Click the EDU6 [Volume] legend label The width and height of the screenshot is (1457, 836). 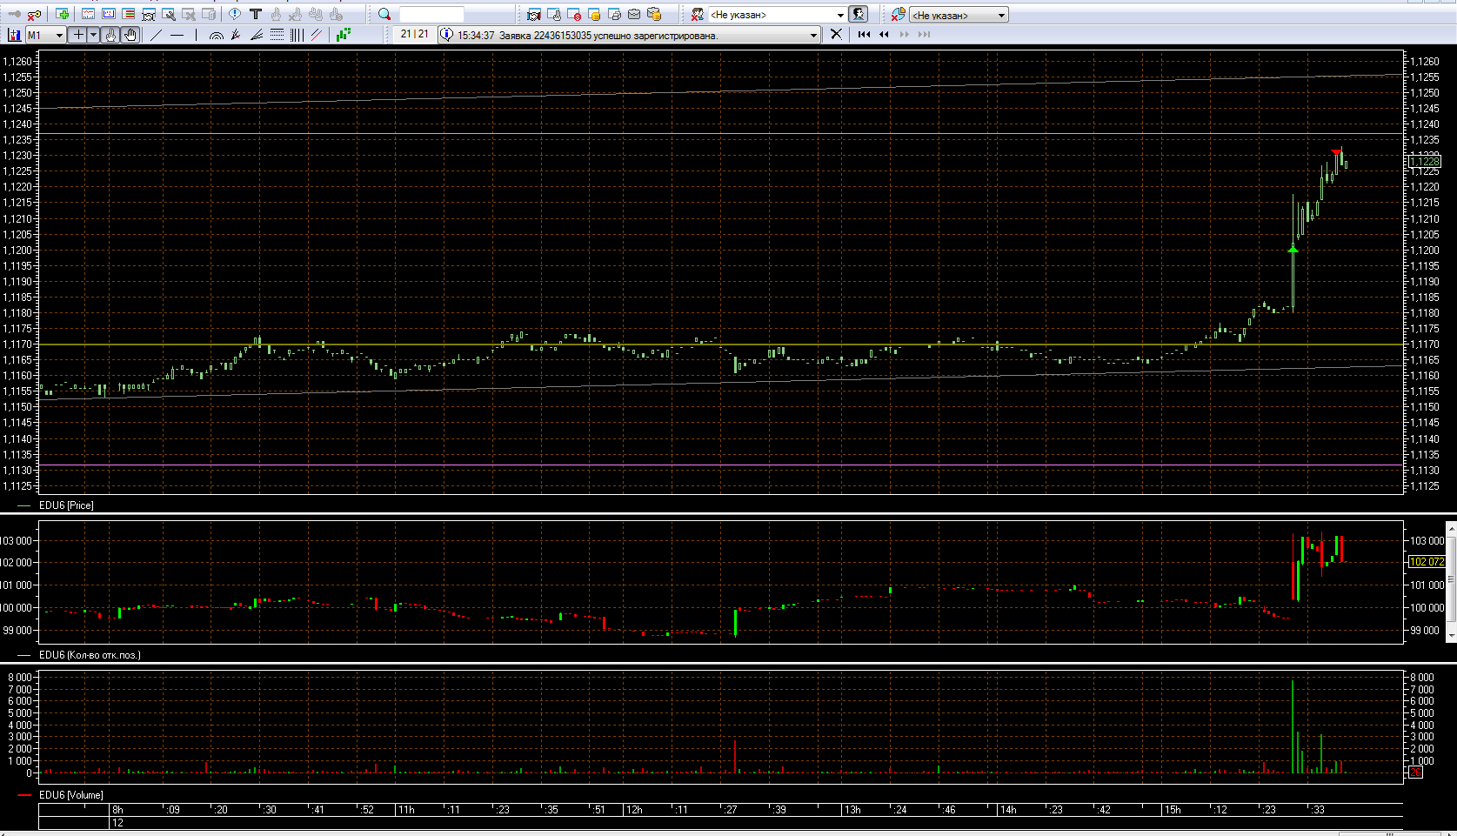(x=70, y=795)
